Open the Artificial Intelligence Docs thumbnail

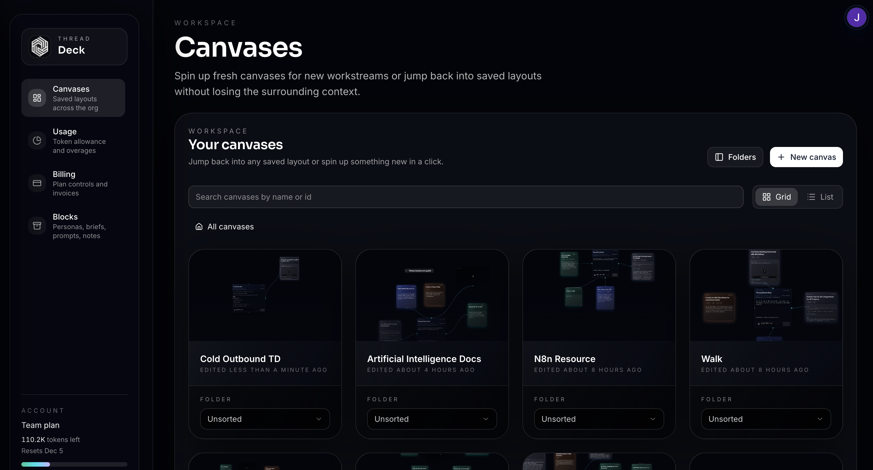pyautogui.click(x=432, y=295)
